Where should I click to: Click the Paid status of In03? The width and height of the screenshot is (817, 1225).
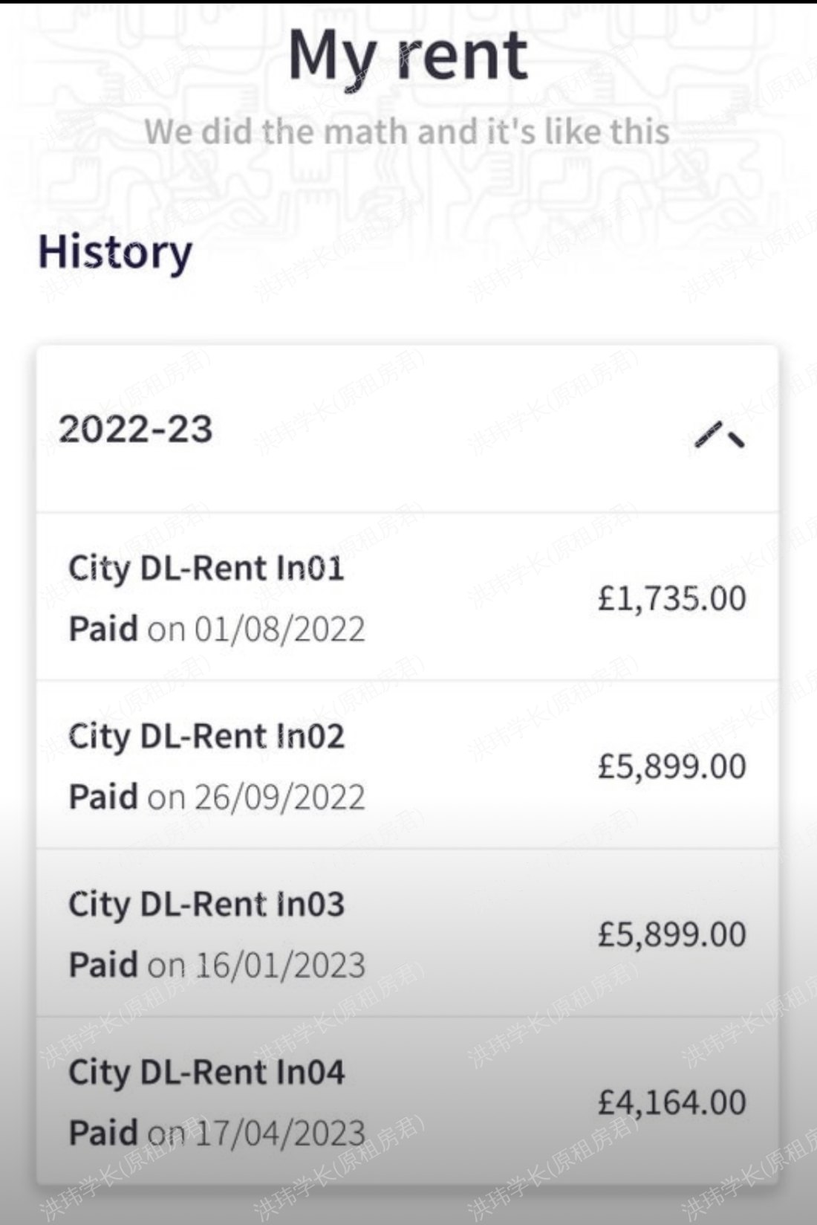103,965
